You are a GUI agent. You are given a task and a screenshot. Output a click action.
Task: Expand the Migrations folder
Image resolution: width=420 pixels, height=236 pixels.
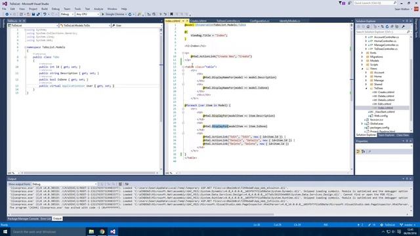(x=362, y=57)
